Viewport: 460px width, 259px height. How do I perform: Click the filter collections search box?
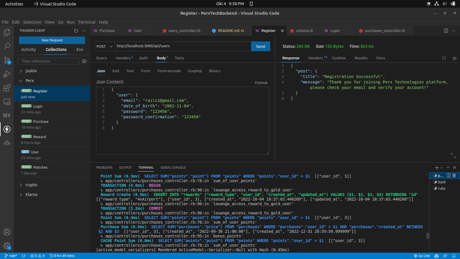point(48,61)
